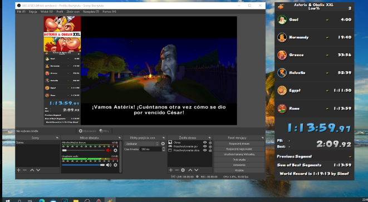Click the Urządzenie audio volume slider handle
Screen dimensions: 368x202
click(x=102, y=165)
